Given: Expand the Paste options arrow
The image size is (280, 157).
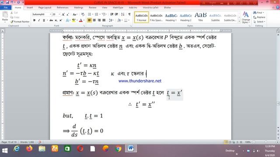Looking at the screenshot, I should (x=5, y=22).
